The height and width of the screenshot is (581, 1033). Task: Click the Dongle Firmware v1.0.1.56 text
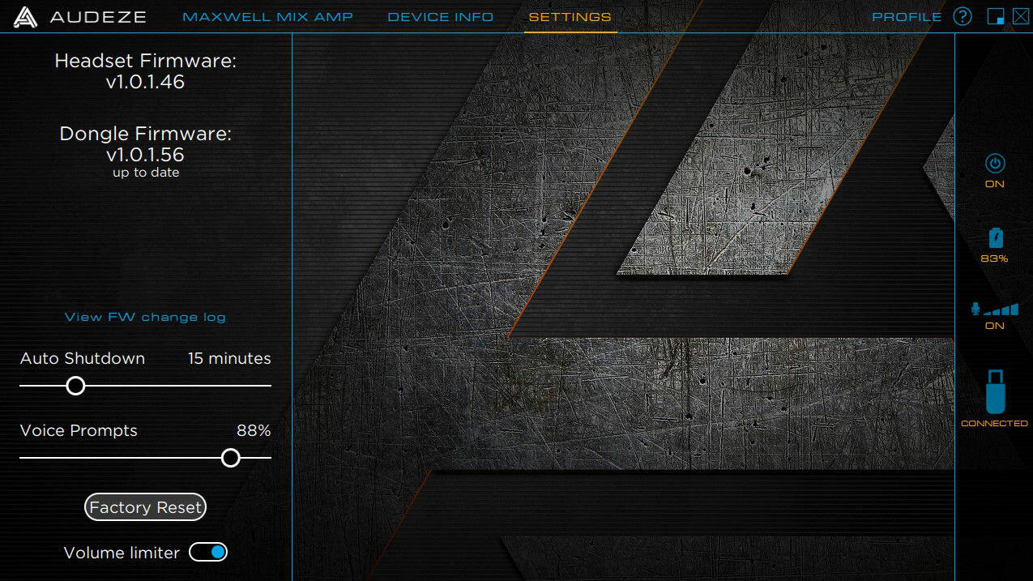(145, 144)
